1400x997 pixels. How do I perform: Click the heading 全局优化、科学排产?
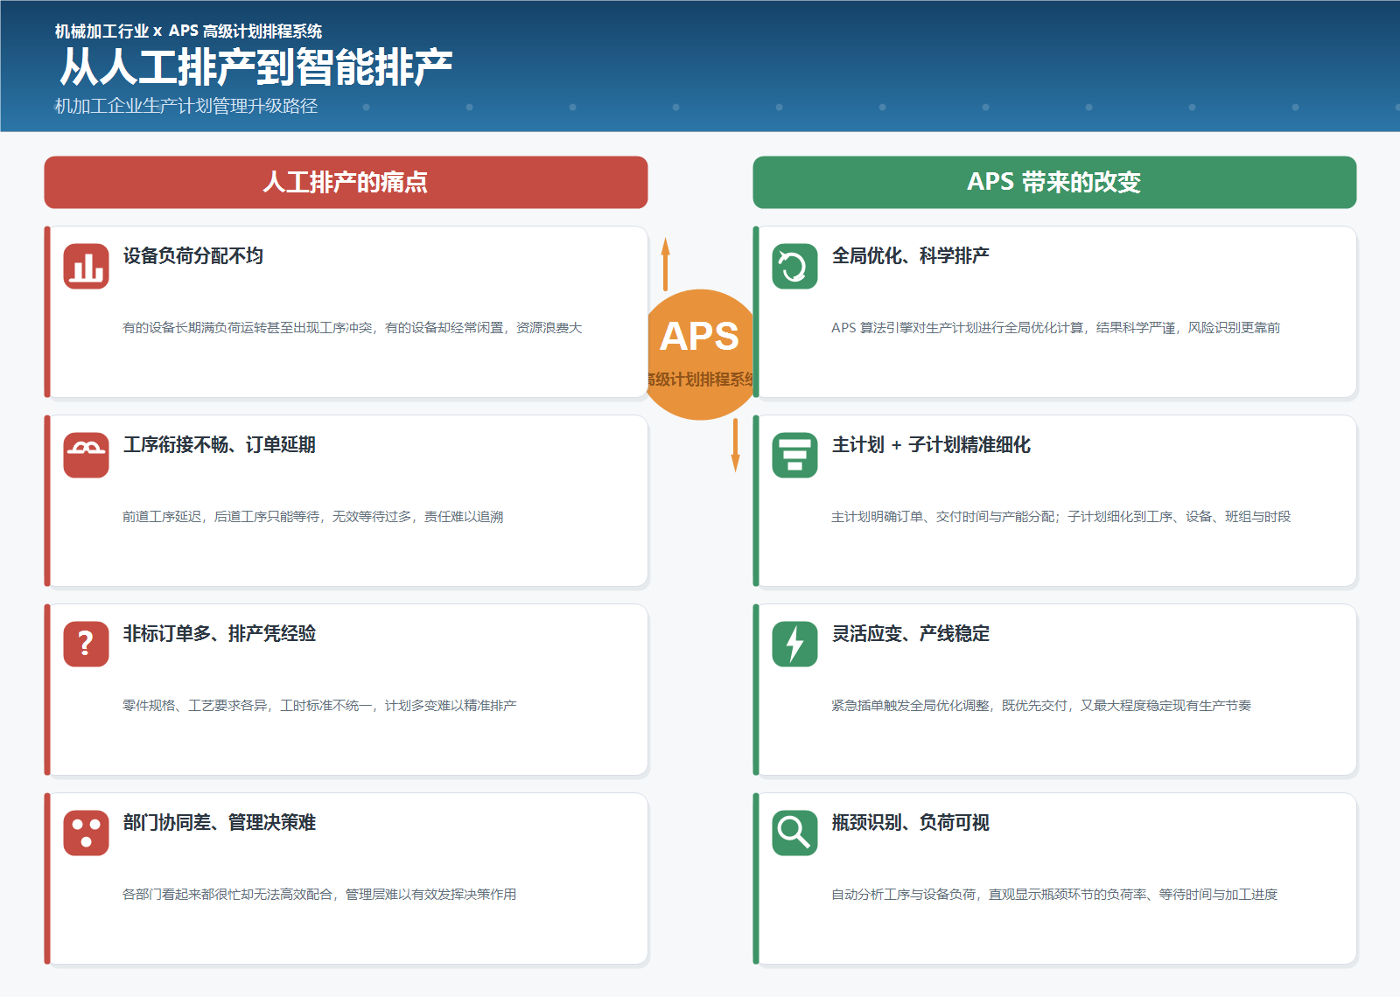(910, 255)
